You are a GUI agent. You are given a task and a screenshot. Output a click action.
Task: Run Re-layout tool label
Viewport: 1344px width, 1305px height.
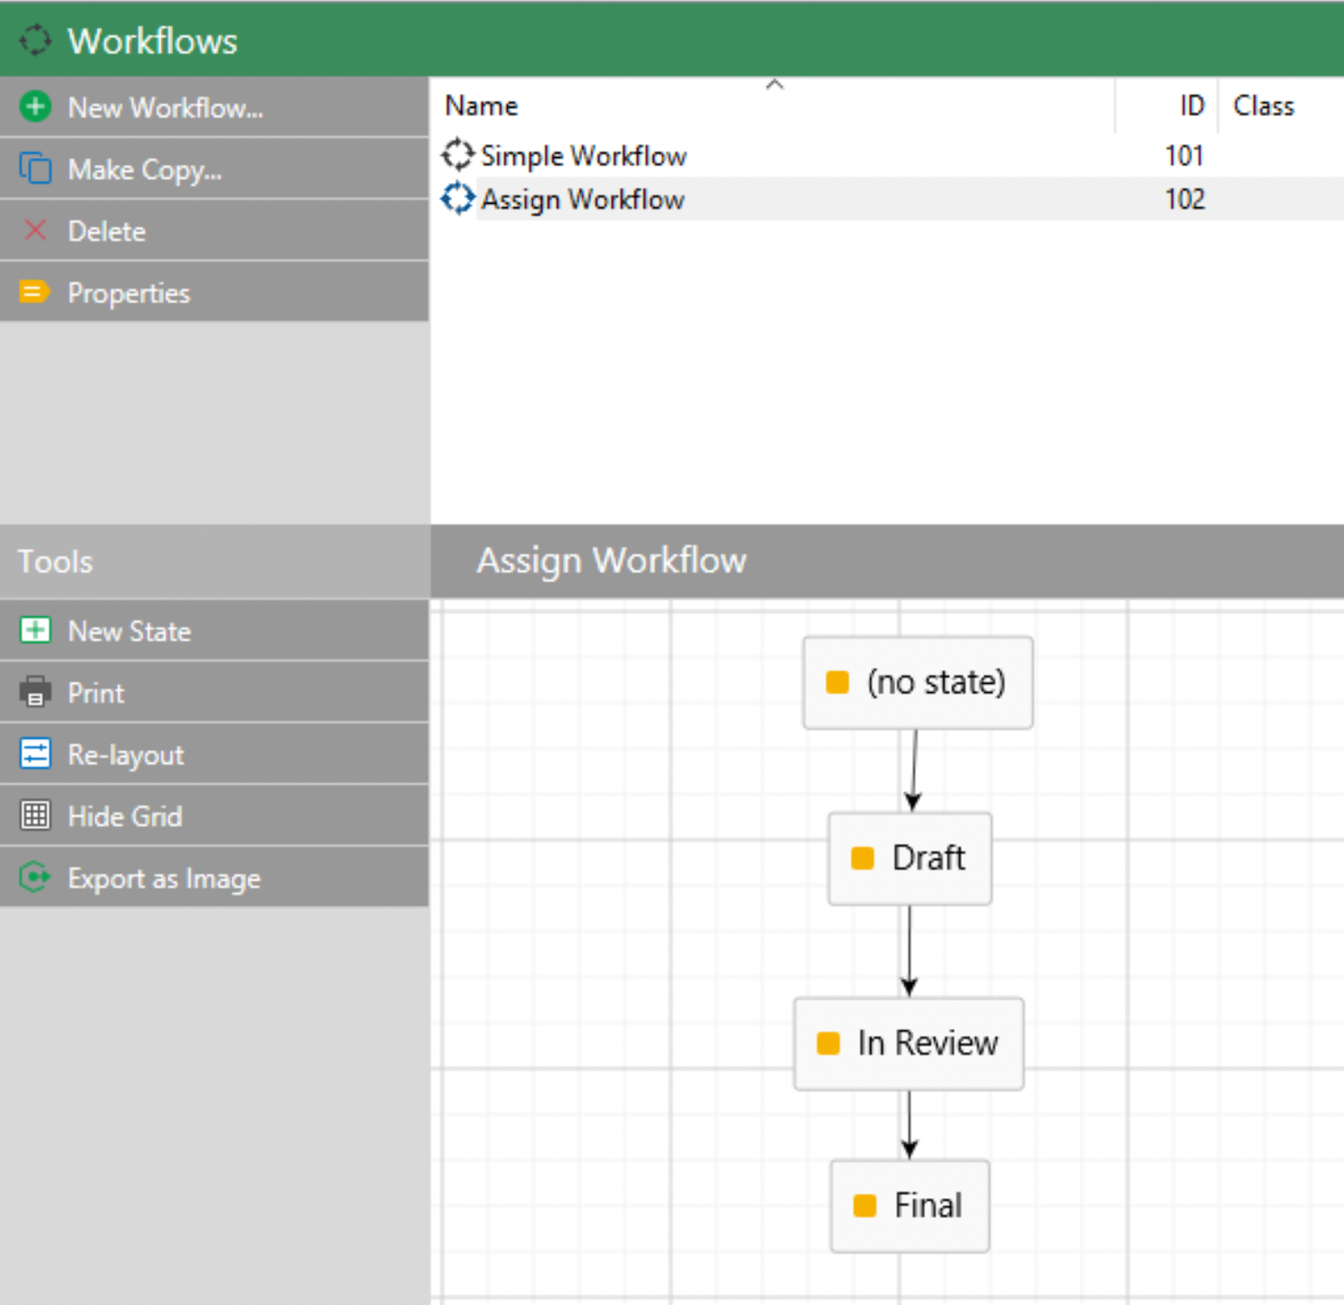tap(127, 755)
